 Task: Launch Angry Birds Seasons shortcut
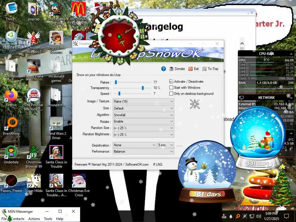pos(56,42)
